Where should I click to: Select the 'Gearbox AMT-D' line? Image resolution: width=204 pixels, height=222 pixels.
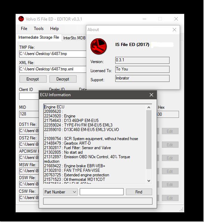click(x=67, y=143)
